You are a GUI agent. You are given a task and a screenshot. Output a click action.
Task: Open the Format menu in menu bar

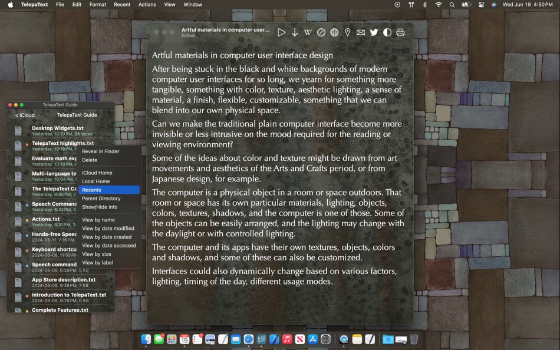pyautogui.click(x=97, y=5)
